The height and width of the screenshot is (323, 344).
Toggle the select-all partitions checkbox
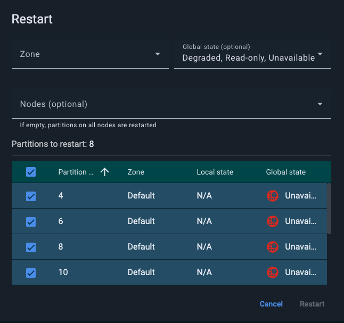[x=31, y=172]
